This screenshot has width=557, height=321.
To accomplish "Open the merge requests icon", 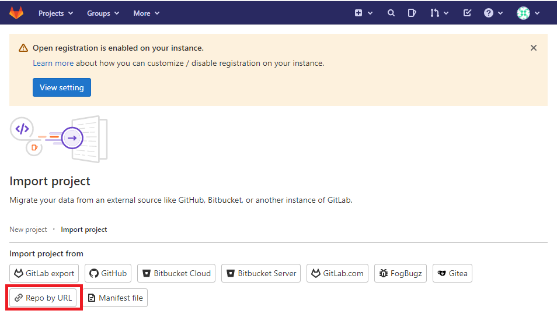I will pos(434,13).
